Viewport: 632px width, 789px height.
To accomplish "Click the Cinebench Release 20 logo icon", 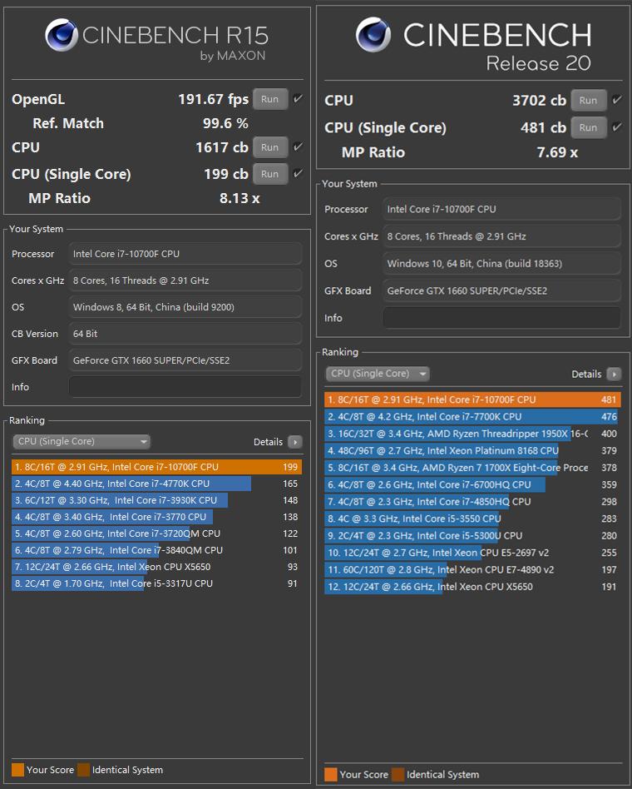I will point(373,35).
